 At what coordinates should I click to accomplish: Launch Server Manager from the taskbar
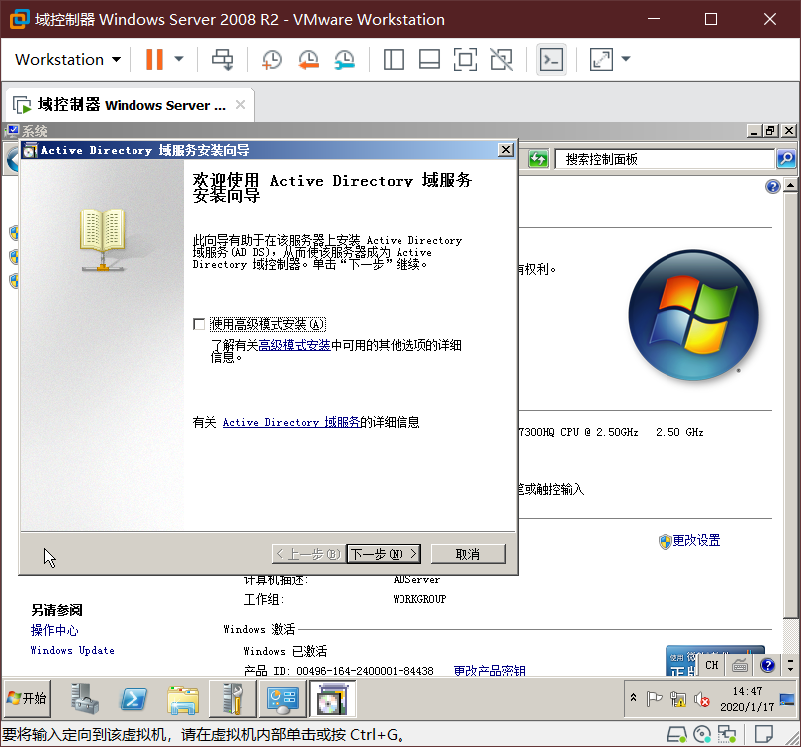[85, 699]
